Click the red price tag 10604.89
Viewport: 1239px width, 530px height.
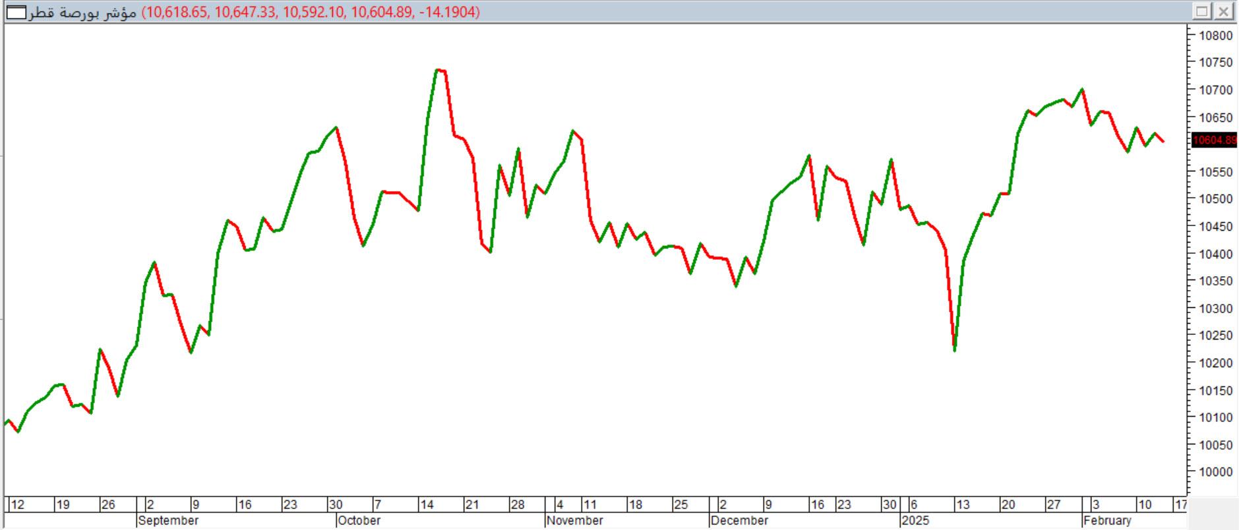point(1215,140)
